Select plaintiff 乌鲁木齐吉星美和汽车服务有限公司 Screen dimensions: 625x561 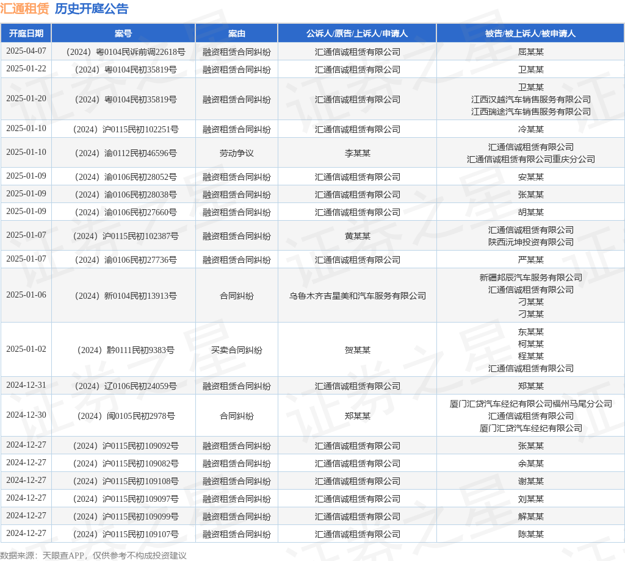click(x=358, y=296)
